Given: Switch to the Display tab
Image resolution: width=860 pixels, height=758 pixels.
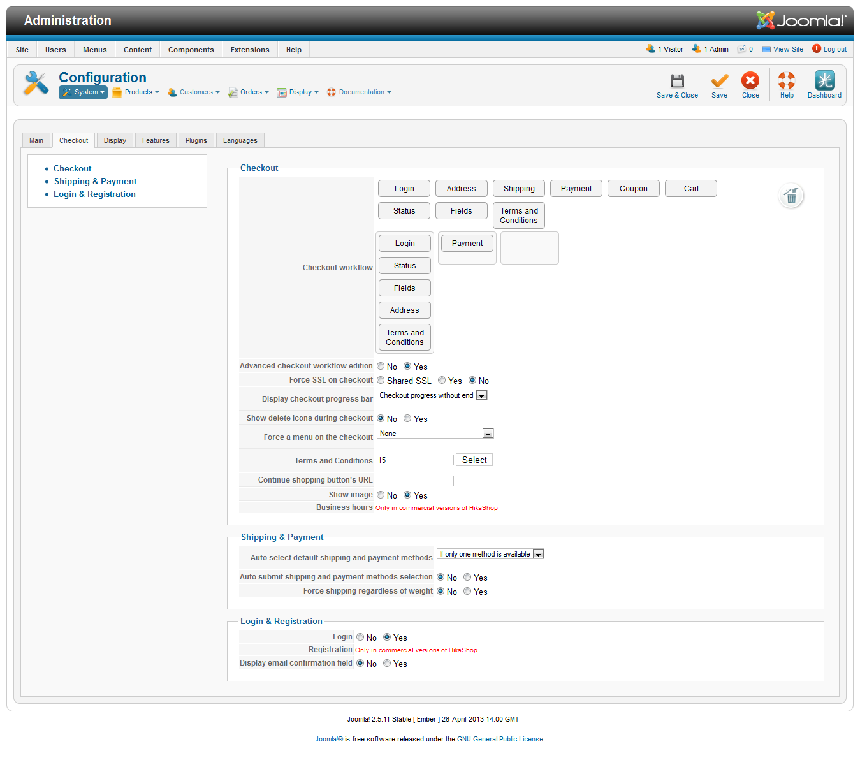Looking at the screenshot, I should (x=115, y=140).
